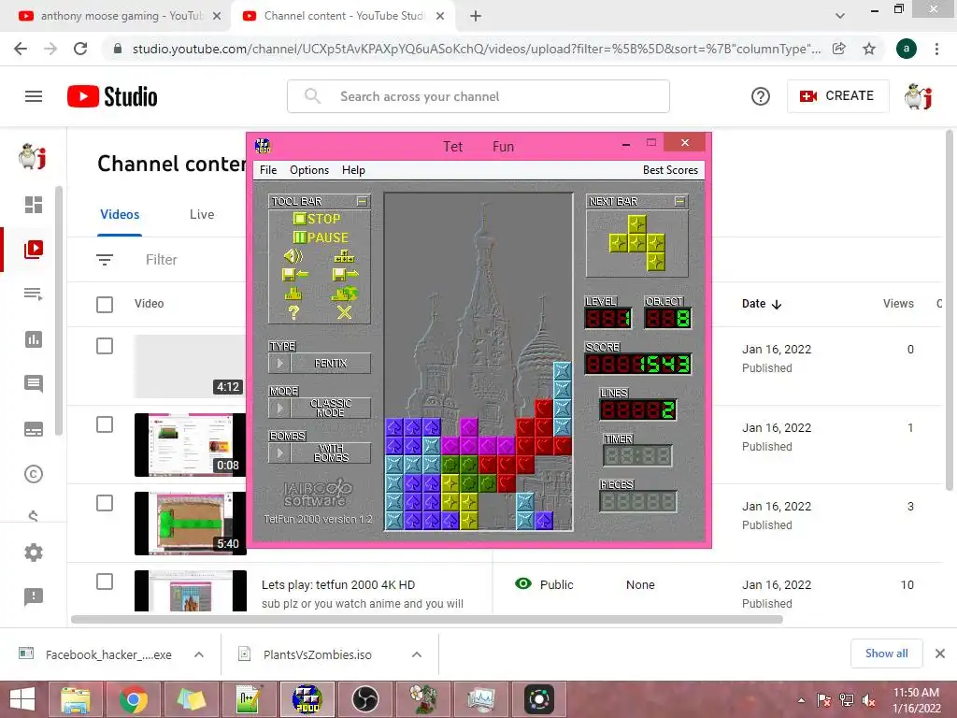This screenshot has height=718, width=957.
Task: Click the Search across your channel field
Action: pyautogui.click(x=478, y=96)
